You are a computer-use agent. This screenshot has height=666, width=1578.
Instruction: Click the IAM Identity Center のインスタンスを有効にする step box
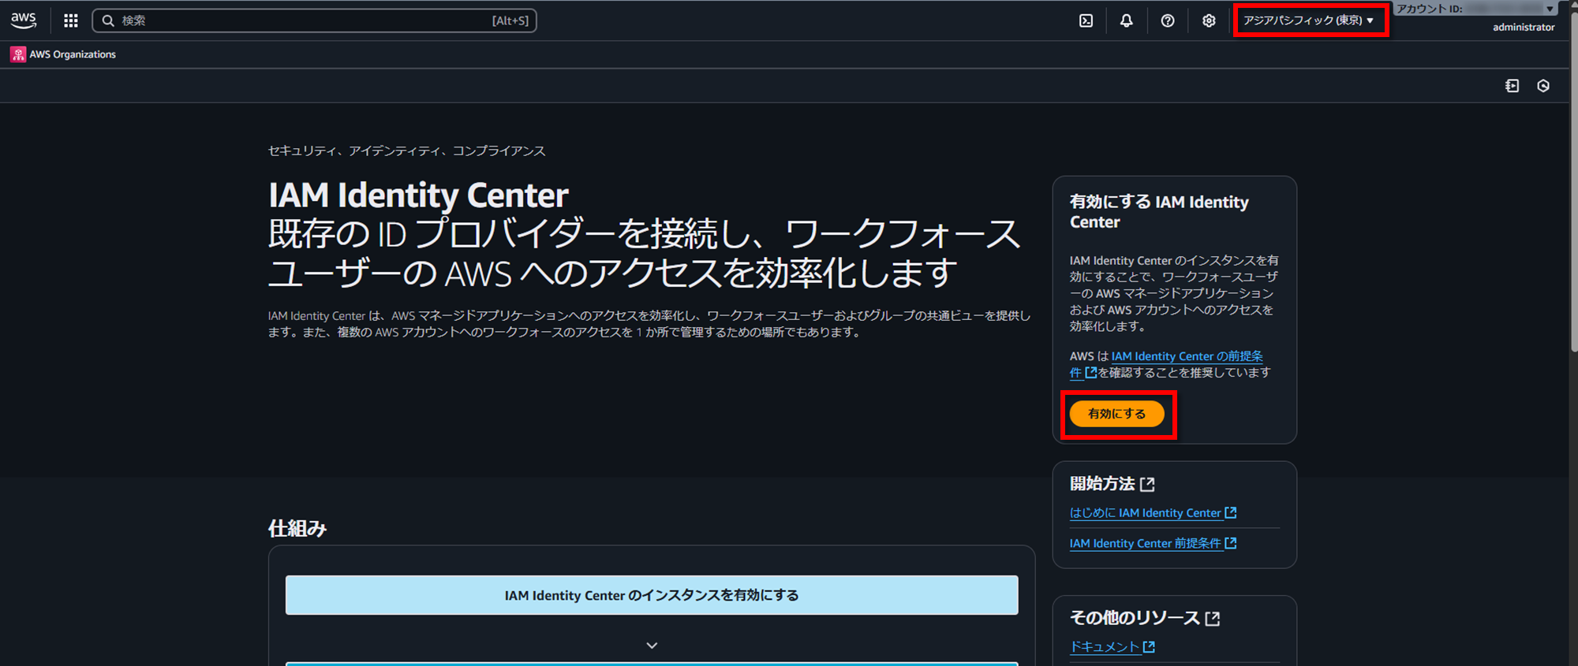coord(652,595)
